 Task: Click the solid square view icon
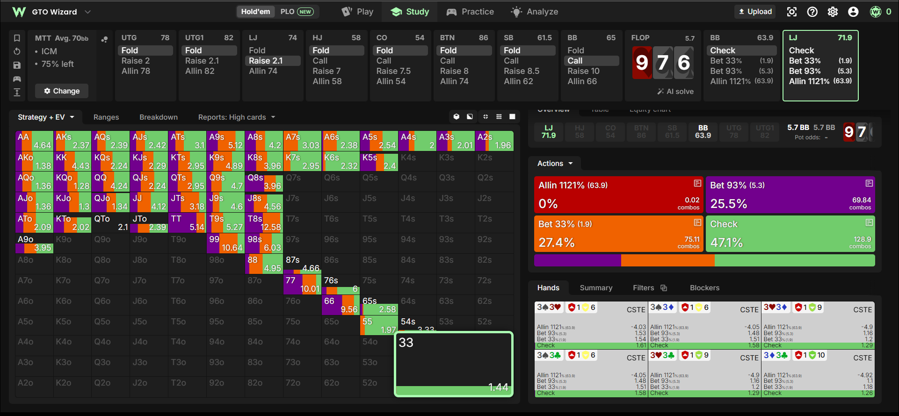[x=513, y=117]
